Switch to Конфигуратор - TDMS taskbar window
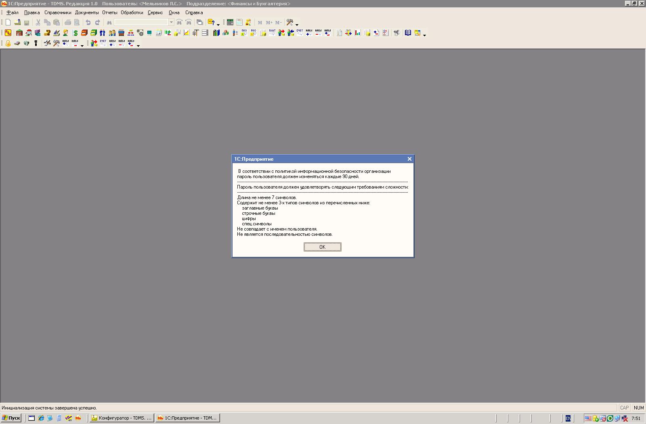646x424 pixels. 121,418
